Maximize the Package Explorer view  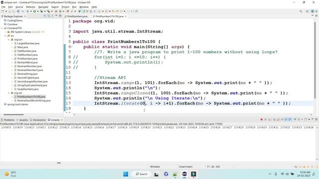click(x=60, y=16)
